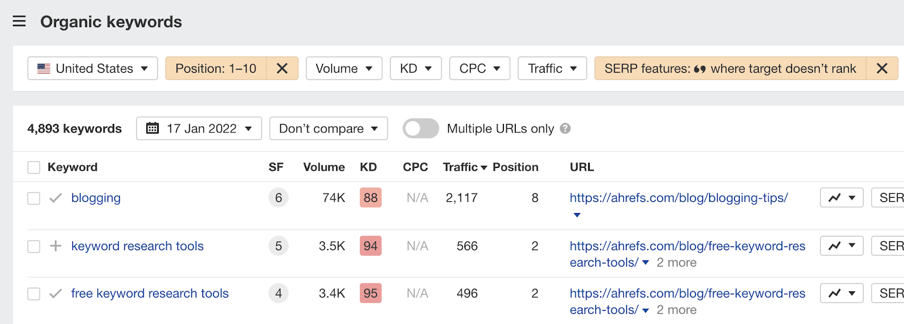This screenshot has height=324, width=904.
Task: Open the ahrefs.com/blog/blogging-tips/ URL
Action: [x=679, y=198]
